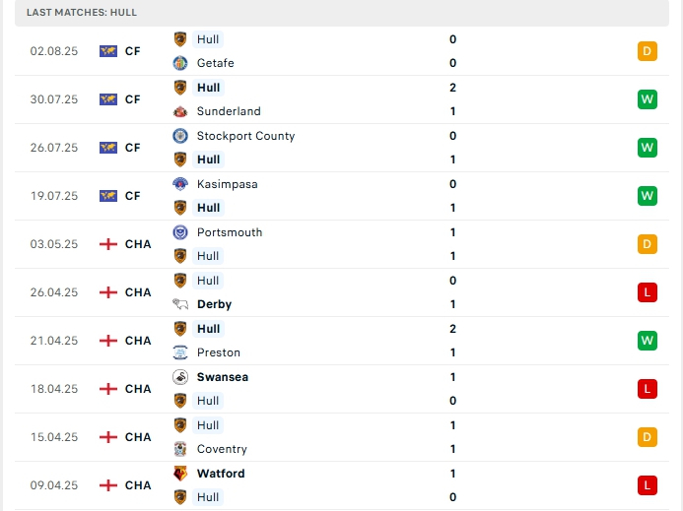Click the Watford club crest icon
Viewport: 683px width, 511px height.
tap(180, 474)
